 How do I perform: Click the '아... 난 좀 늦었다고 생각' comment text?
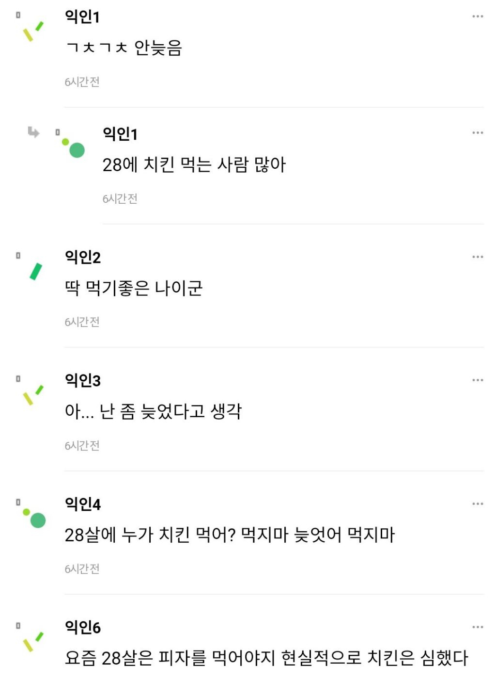(153, 411)
